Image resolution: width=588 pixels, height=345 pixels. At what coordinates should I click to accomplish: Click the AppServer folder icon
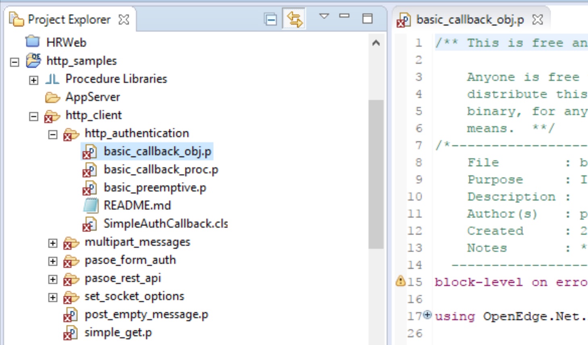52,97
